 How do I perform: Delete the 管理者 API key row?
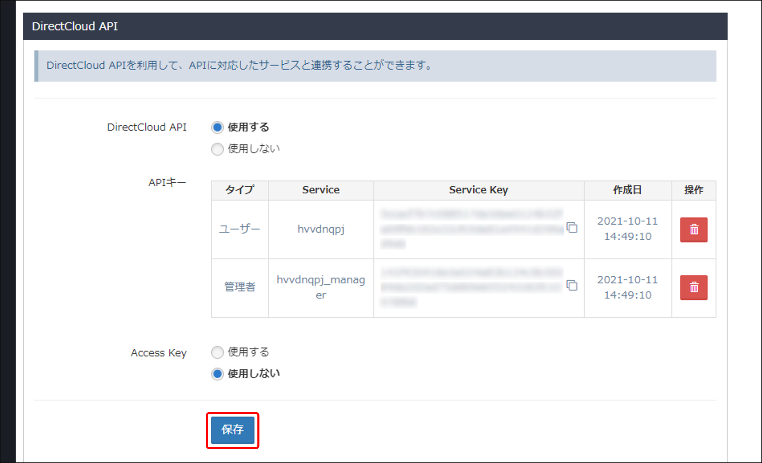[694, 288]
